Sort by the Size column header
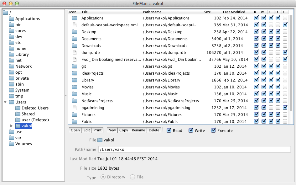Screen dimensions: 296x185 click(212, 12)
